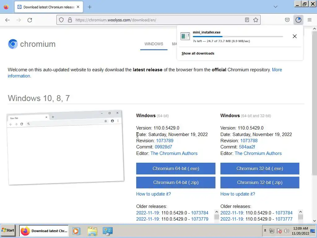Open the Action Center flag tray icon

(279, 231)
